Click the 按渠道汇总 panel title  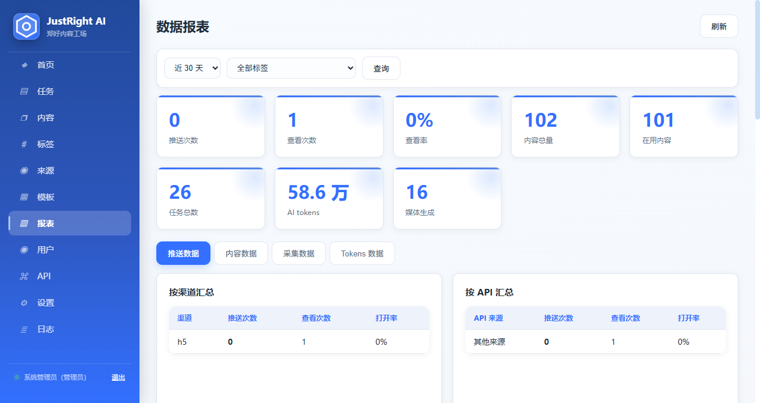[192, 292]
